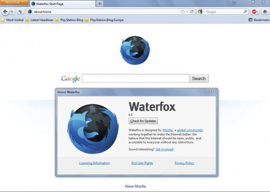
Task: Click the Check for Updates button
Action: [143, 121]
